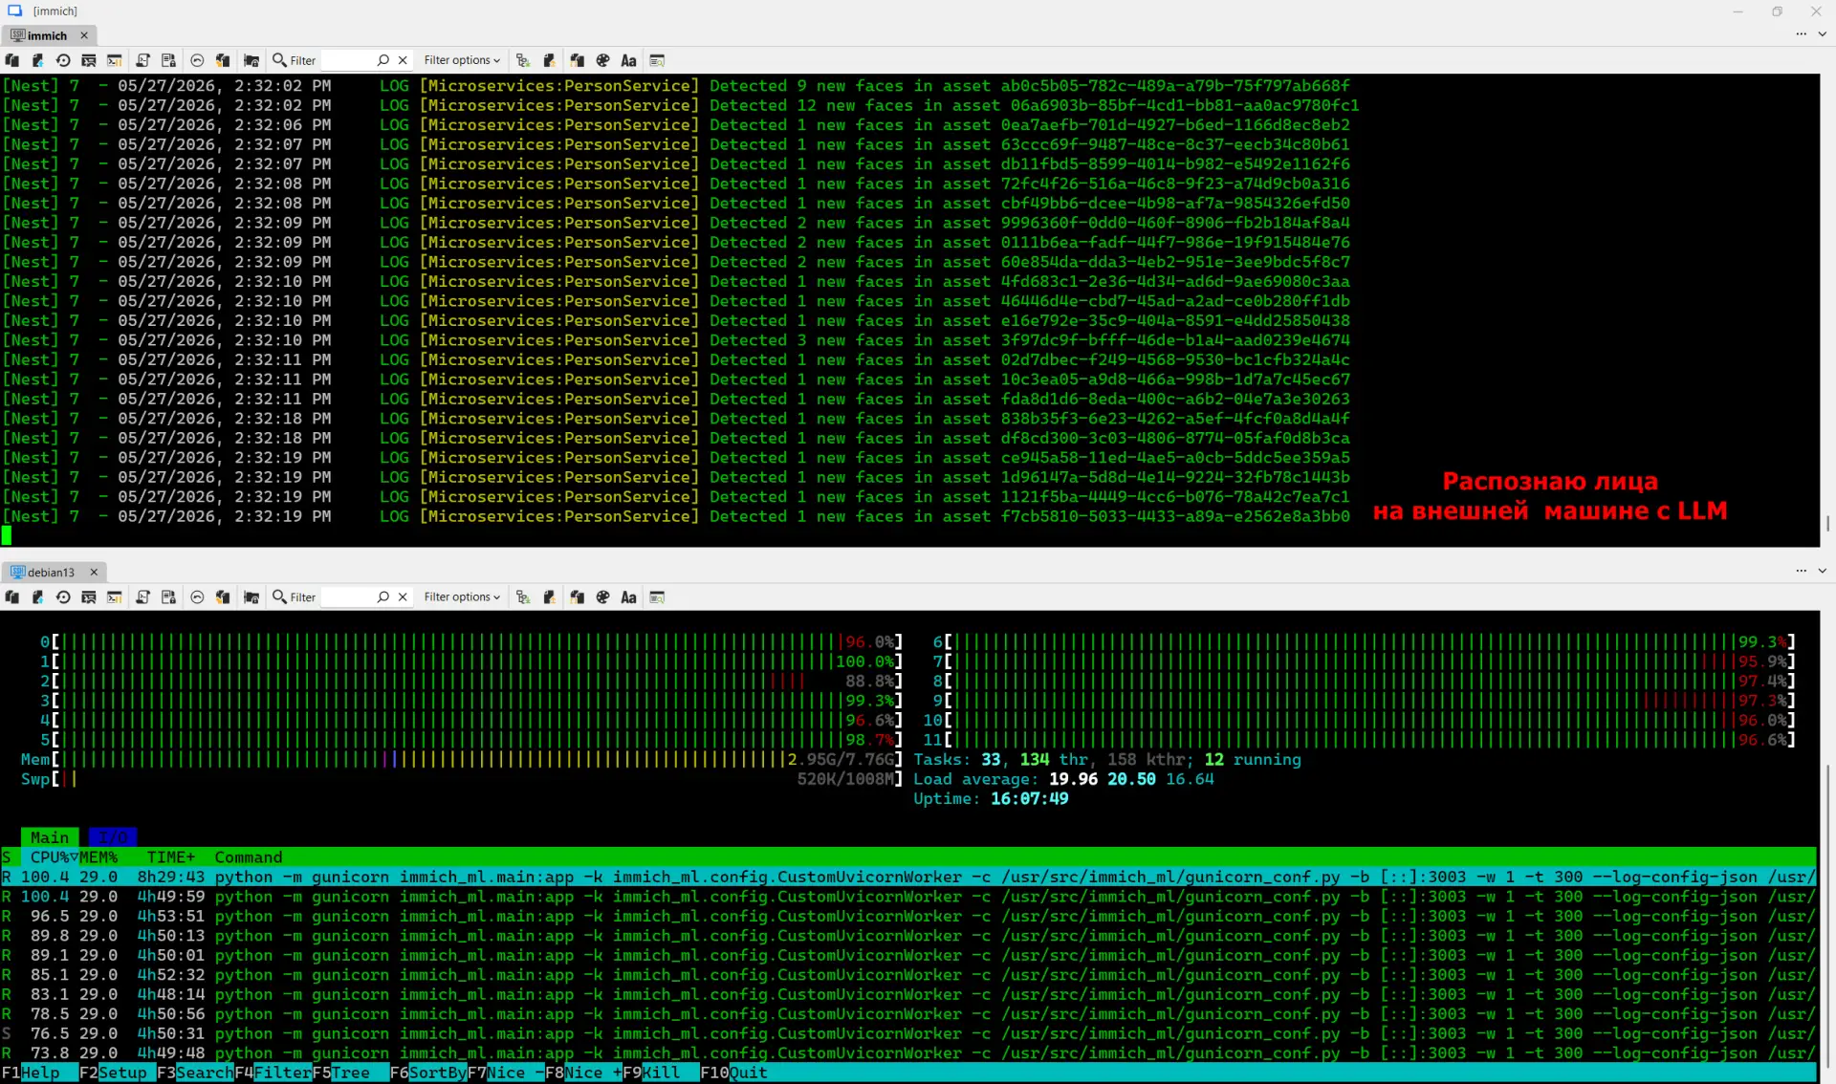Close the debian13 tab

coord(94,573)
